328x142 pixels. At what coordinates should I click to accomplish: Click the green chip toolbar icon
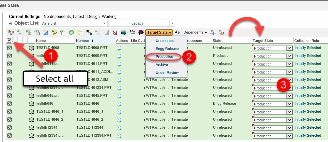72,32
